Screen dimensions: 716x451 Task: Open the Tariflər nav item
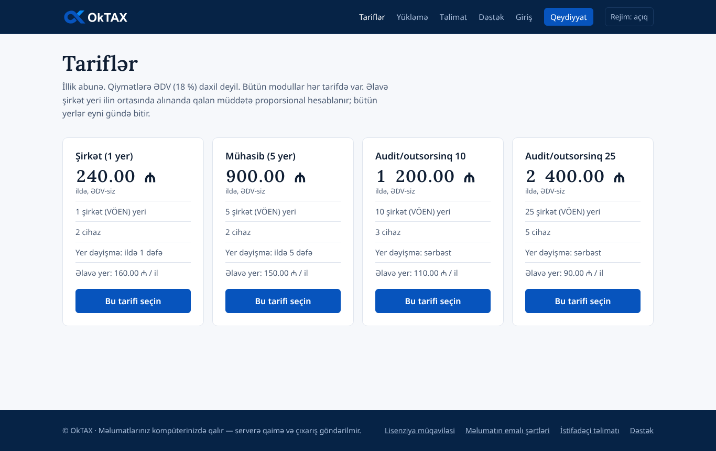point(372,17)
